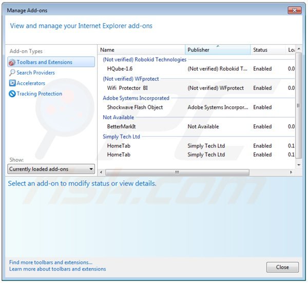Click the horizontal scrollbar left arrow
Screen dimensions: 308x283
point(101,173)
